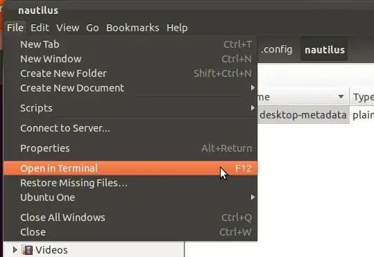Open the Go menu
This screenshot has height=257, width=374.
point(92,28)
